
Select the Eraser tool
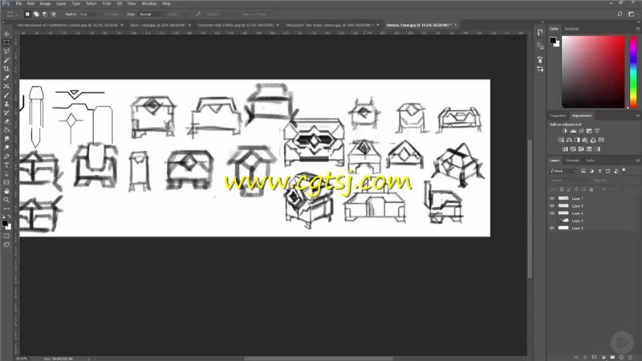[6, 122]
